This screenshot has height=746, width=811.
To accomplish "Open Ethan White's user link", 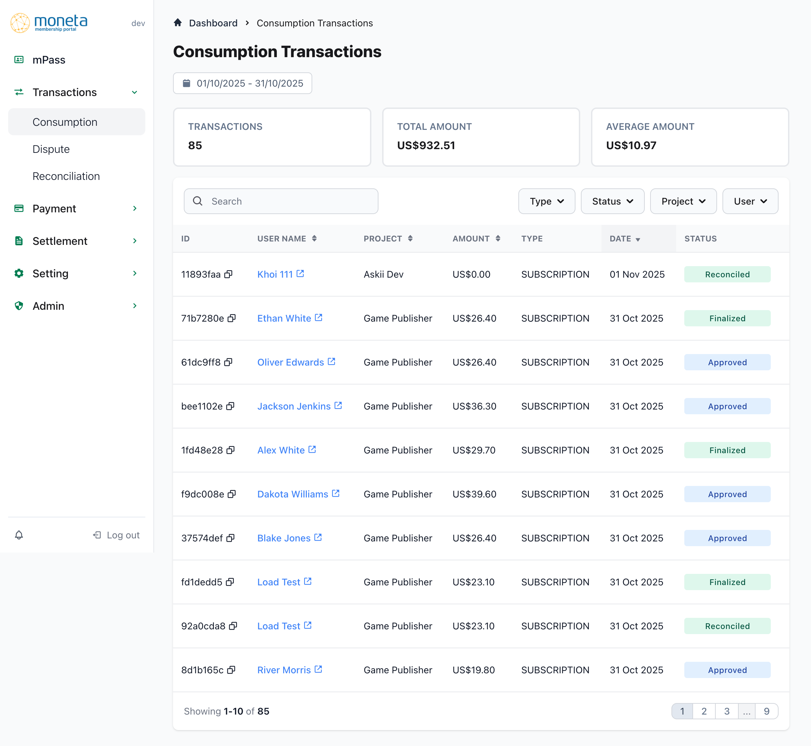I will [x=284, y=318].
